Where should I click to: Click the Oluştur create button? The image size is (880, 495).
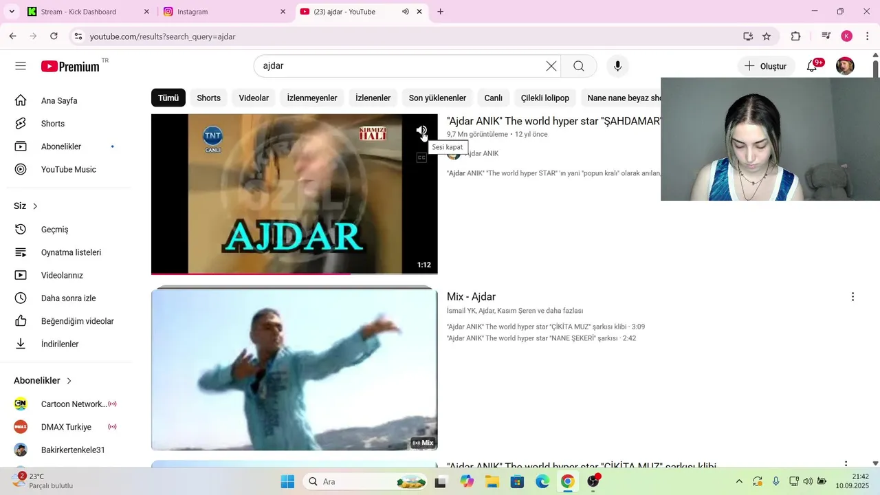(766, 66)
